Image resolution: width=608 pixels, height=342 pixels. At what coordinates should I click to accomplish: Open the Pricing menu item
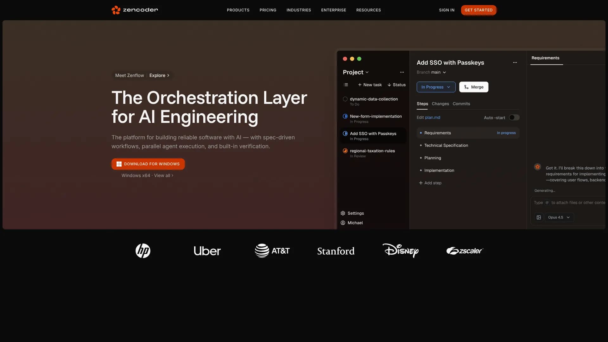(x=268, y=10)
